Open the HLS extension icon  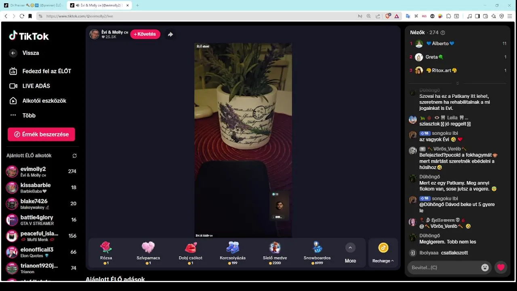click(424, 16)
